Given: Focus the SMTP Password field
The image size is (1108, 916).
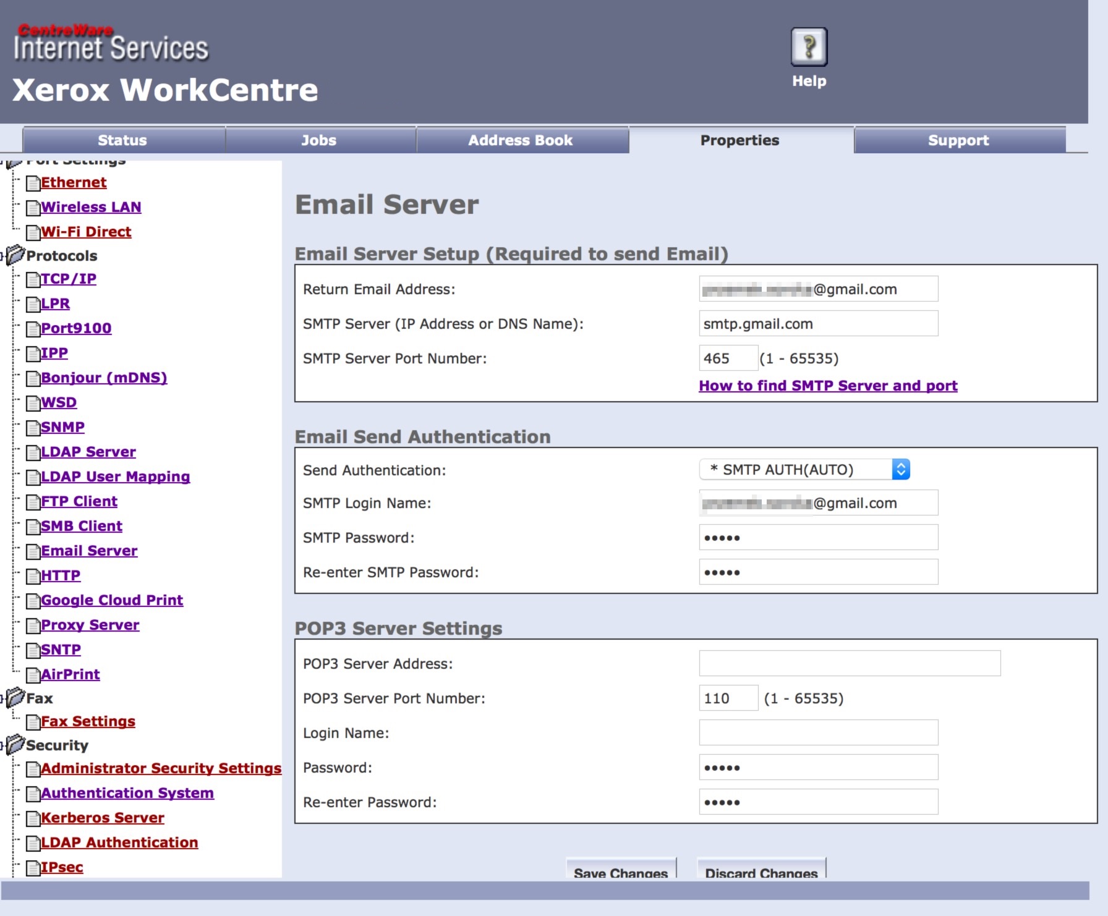Looking at the screenshot, I should 819,537.
